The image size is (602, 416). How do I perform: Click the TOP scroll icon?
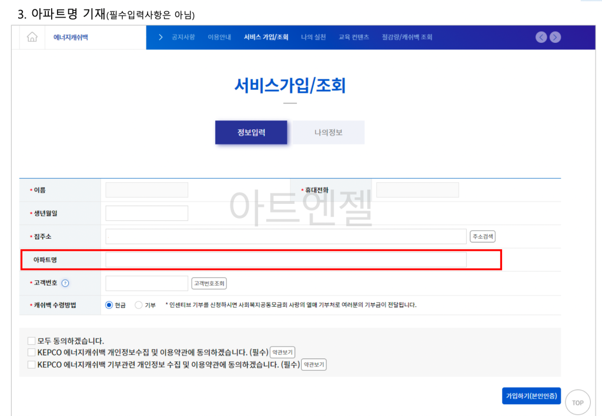coord(577,402)
